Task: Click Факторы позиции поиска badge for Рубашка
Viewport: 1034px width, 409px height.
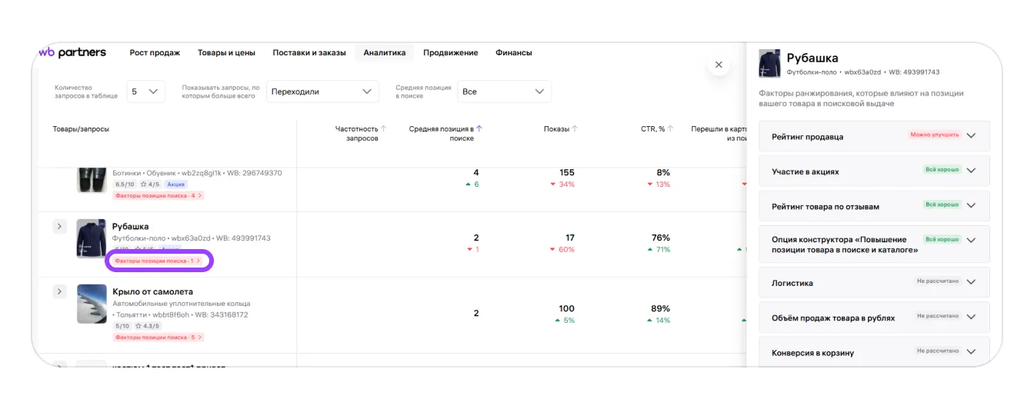Action: coord(158,261)
